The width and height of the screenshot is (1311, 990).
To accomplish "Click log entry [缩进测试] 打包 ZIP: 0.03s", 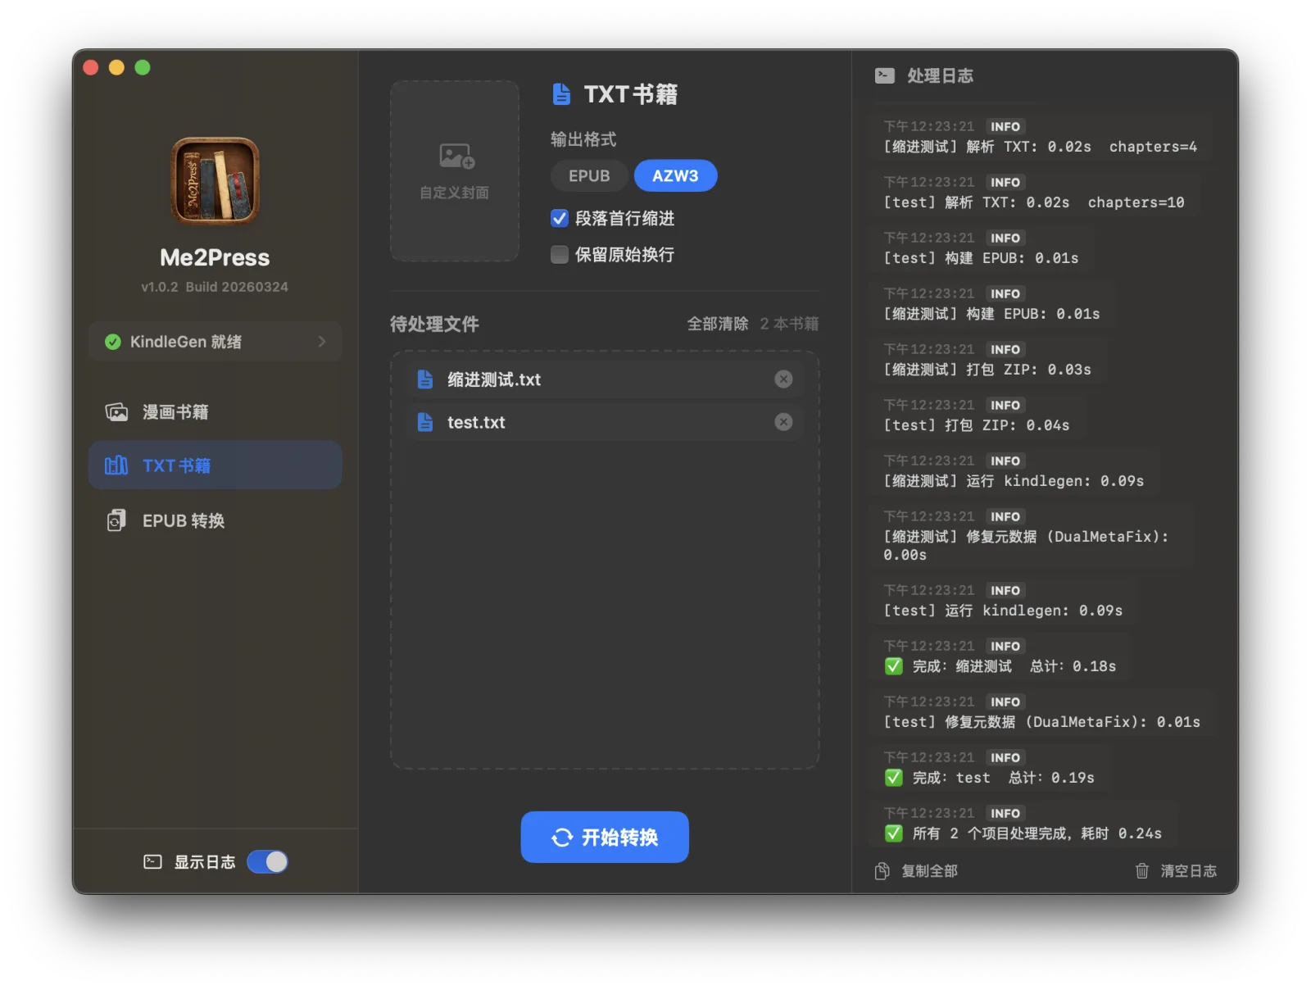I will coord(987,360).
